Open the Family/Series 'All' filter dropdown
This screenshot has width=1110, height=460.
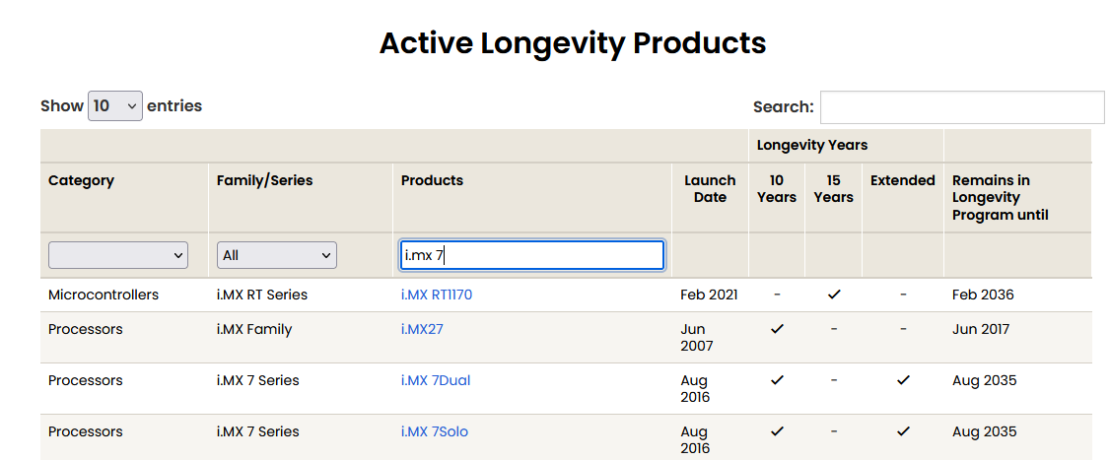277,255
